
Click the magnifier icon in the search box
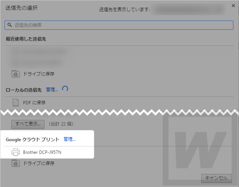click(10, 25)
